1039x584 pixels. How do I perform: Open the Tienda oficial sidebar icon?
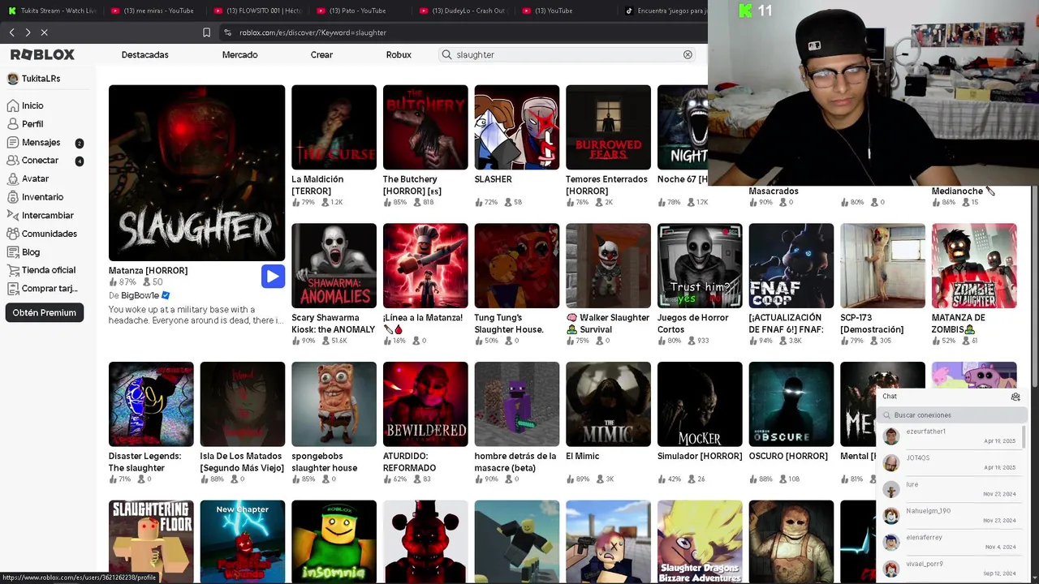pyautogui.click(x=13, y=270)
